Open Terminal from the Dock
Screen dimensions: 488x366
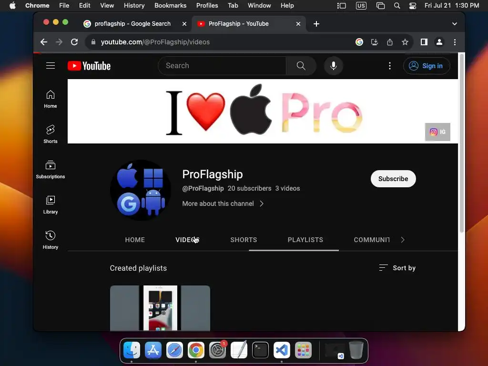click(260, 350)
